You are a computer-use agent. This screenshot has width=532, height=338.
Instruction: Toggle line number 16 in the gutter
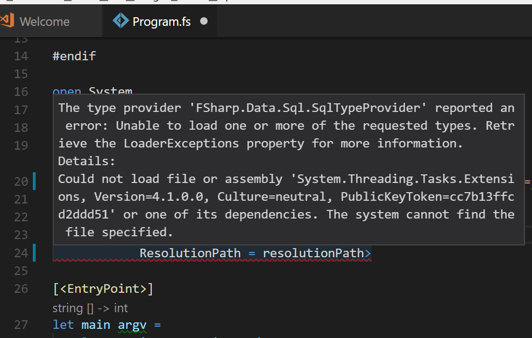pyautogui.click(x=20, y=91)
